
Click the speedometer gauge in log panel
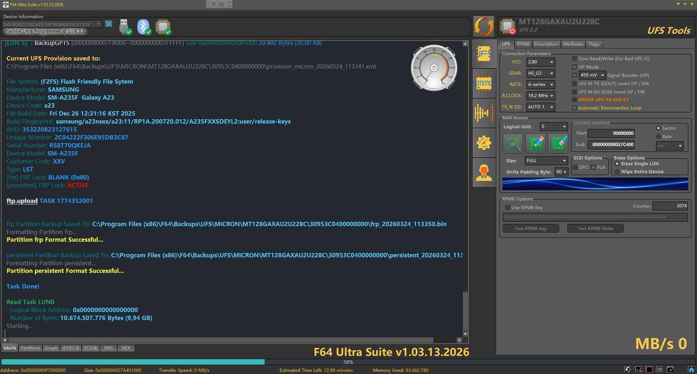434,68
